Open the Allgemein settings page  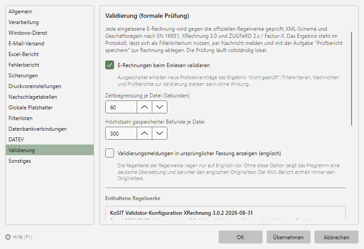pyautogui.click(x=50, y=12)
